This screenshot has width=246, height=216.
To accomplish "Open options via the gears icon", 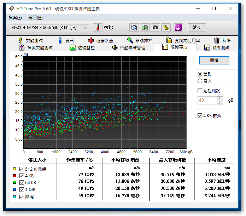I will [x=166, y=28].
